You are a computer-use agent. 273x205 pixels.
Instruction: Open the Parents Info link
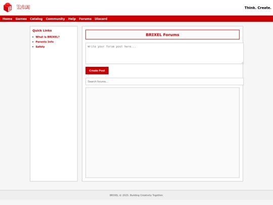tap(44, 42)
